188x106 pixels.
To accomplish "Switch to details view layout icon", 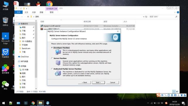I will click(x=174, y=92).
